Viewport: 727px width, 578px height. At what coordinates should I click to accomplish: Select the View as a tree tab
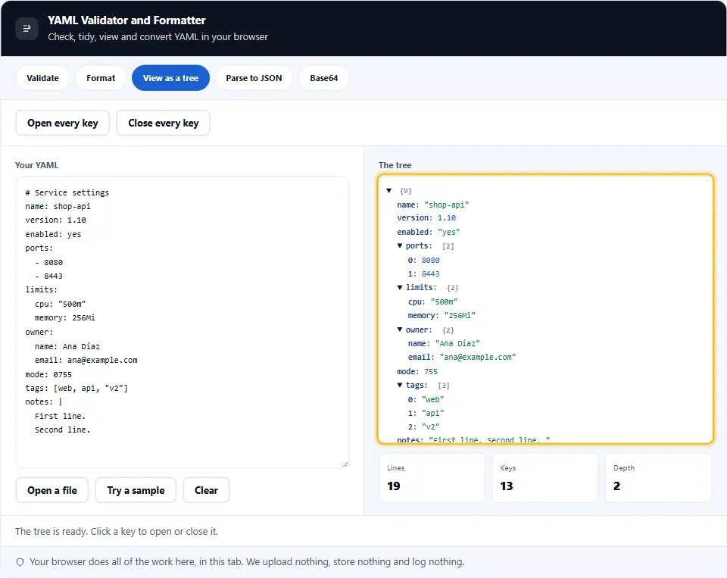pyautogui.click(x=170, y=78)
